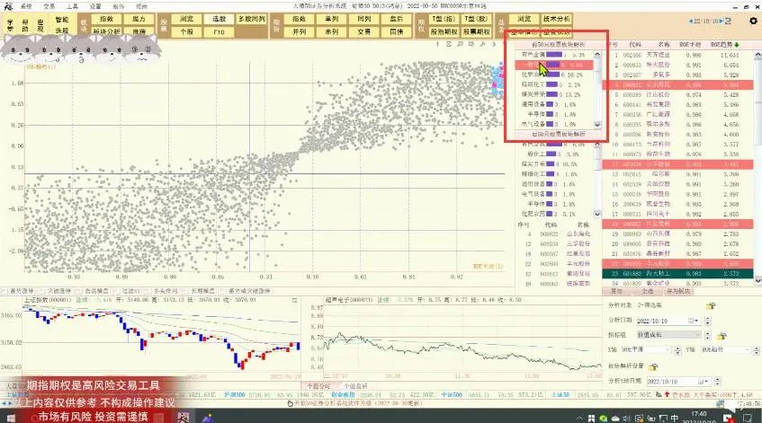The image size is (762, 423).
Task: Open the 板块解析设置 folder icon
Action: tap(652, 366)
